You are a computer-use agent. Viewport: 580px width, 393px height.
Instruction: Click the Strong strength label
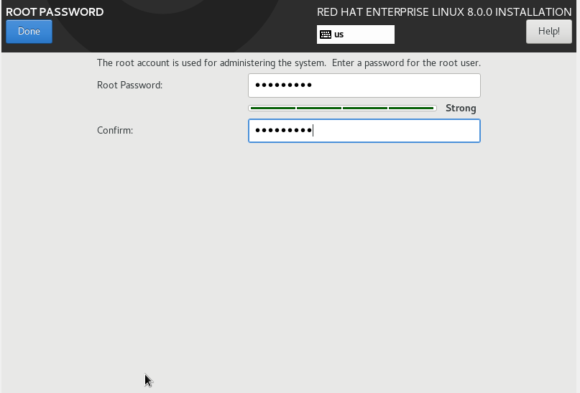[x=461, y=108]
